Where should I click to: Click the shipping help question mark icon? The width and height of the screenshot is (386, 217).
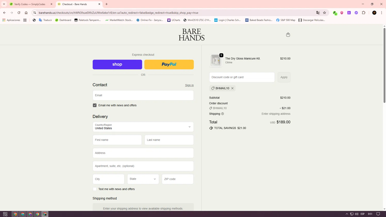tap(223, 114)
